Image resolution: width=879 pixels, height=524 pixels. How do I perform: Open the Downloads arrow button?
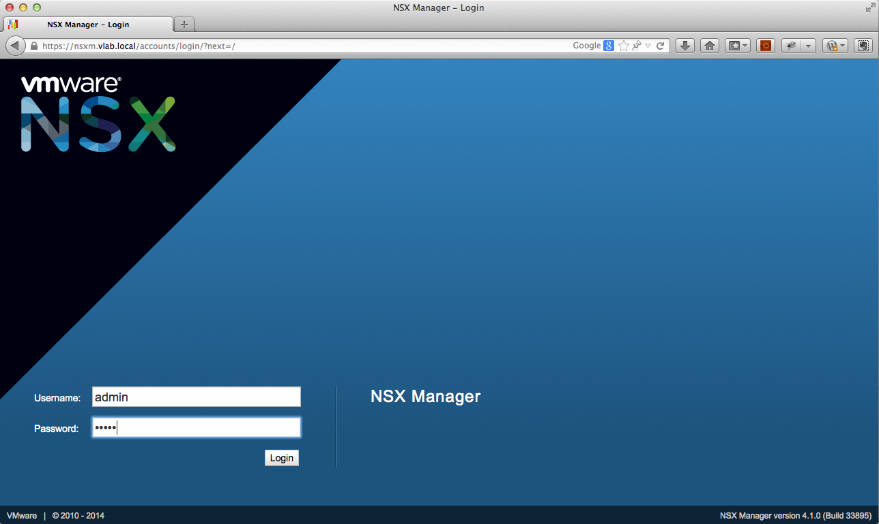(x=686, y=46)
